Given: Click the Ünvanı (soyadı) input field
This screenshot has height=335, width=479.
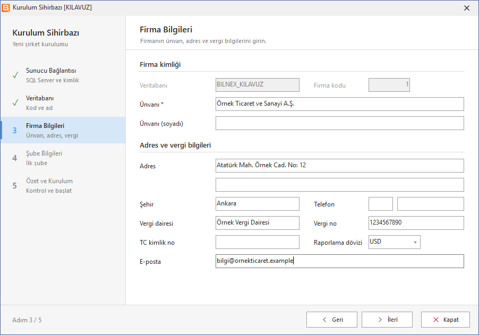Looking at the screenshot, I should (x=340, y=123).
